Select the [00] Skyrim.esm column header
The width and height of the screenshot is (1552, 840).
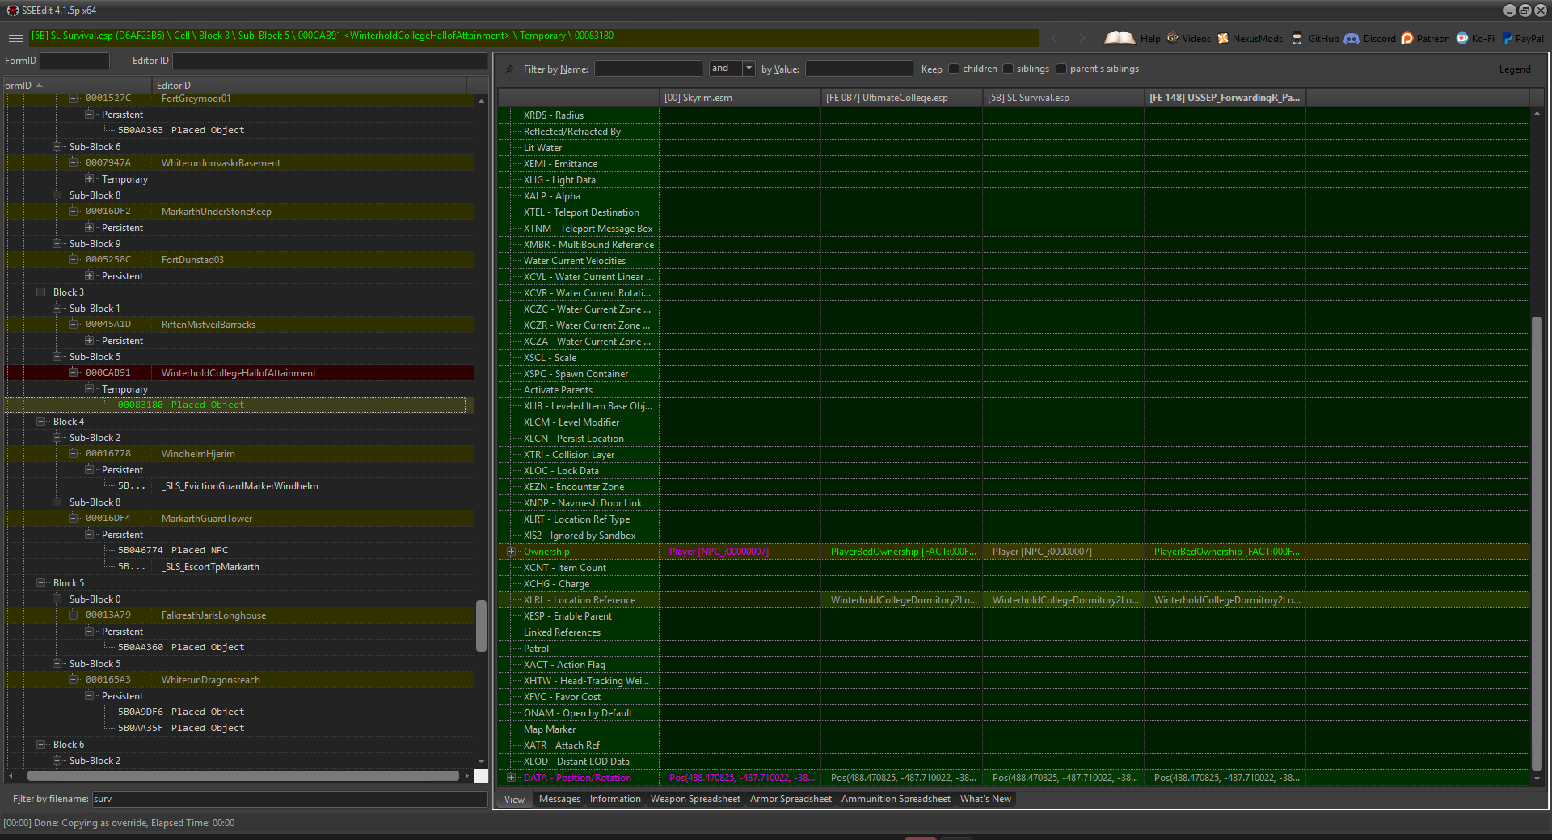740,98
